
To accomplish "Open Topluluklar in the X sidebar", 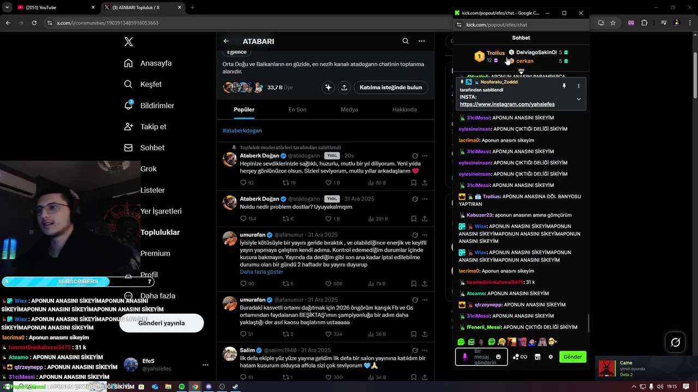I will [160, 232].
